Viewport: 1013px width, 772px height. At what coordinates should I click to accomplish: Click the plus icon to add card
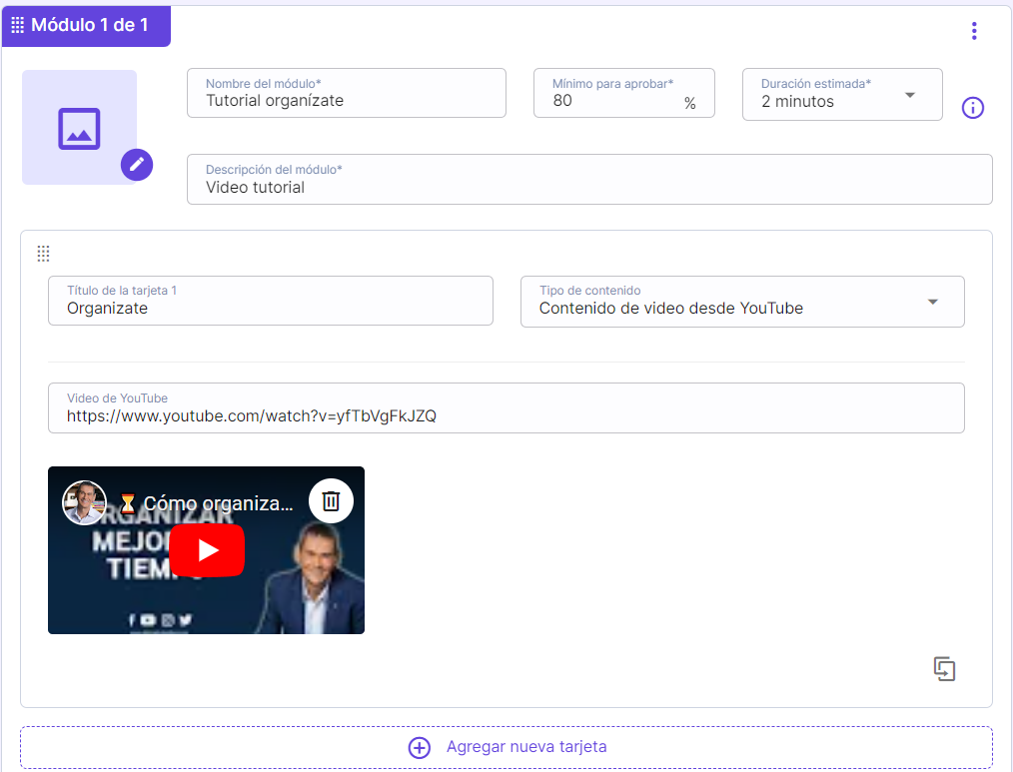(420, 747)
